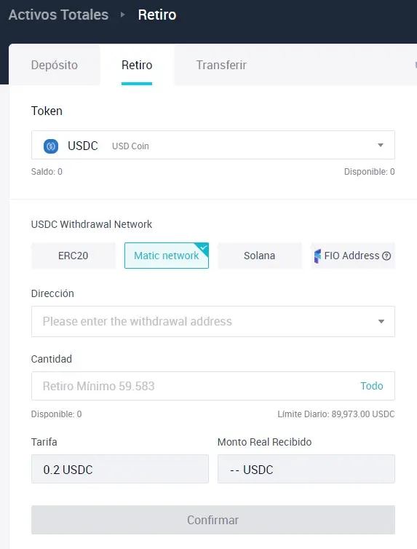Select the FIO Address network option

point(353,256)
